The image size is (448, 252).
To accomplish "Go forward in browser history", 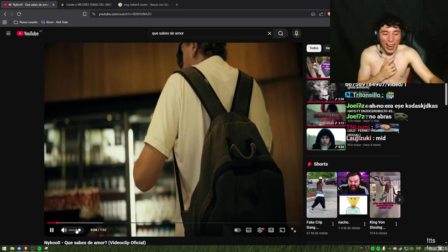I will coord(12,14).
